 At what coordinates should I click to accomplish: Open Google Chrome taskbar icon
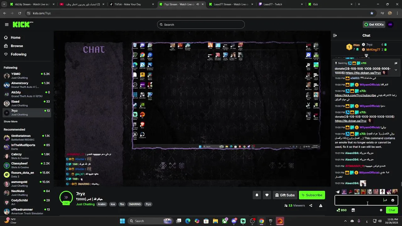pos(261,221)
